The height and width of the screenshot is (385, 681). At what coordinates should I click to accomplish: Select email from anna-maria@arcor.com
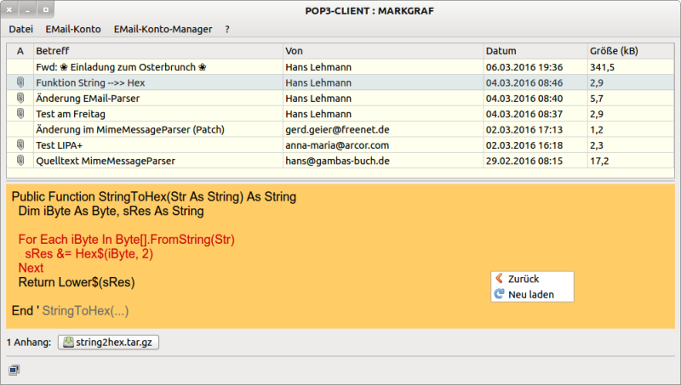pyautogui.click(x=337, y=145)
